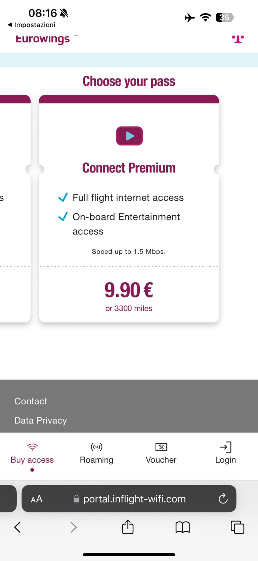Go back with Safari back arrow
This screenshot has width=258, height=561.
point(17,527)
